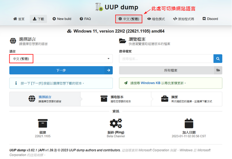Expand the 語言 language dropdown

tap(61, 59)
